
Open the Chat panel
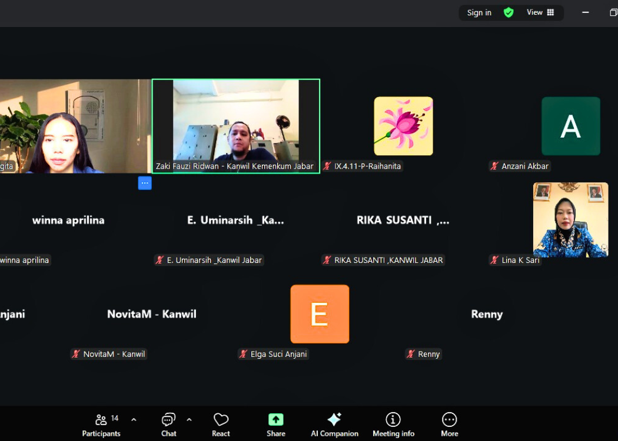[168, 425]
